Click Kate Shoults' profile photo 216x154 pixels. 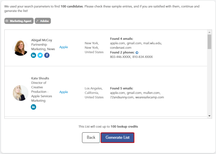pos(21,93)
